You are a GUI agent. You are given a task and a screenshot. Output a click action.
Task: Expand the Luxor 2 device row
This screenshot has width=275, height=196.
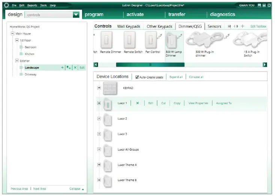point(99,118)
